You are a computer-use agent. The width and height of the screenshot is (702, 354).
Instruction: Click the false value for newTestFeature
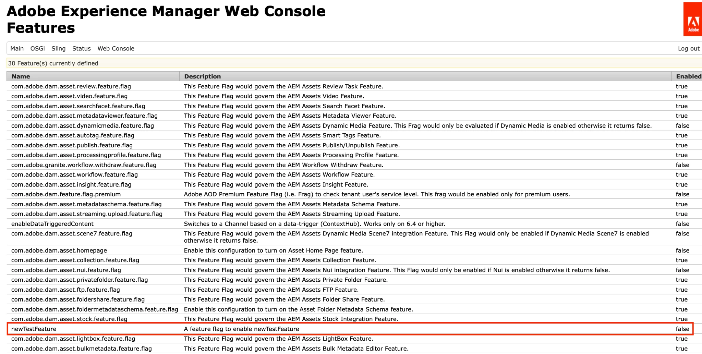(682, 329)
